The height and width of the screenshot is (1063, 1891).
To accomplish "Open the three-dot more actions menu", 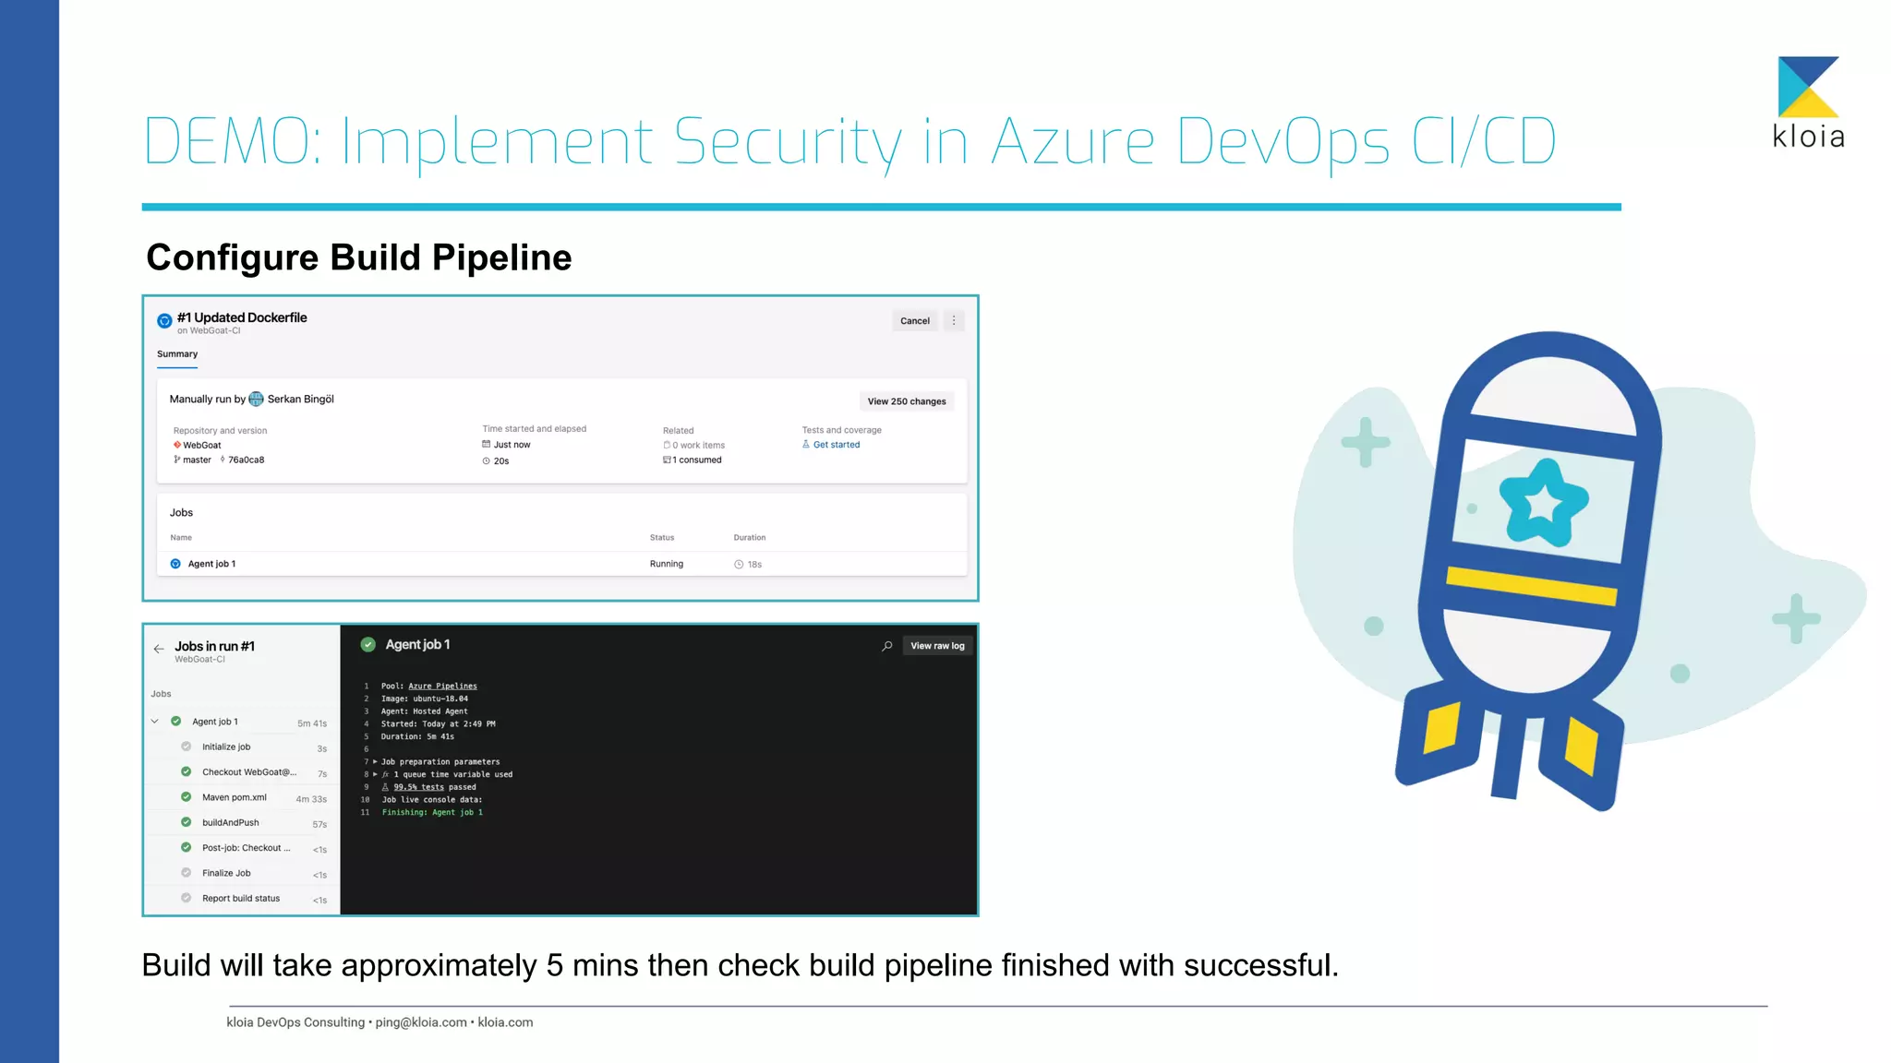I will tap(954, 321).
